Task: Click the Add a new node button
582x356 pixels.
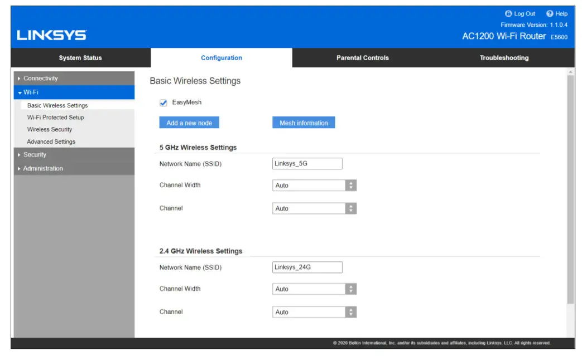Action: 189,122
